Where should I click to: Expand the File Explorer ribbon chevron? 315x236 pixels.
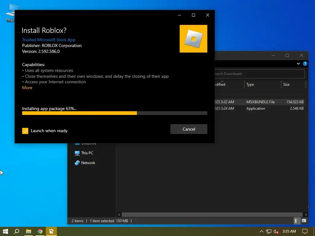[298, 64]
